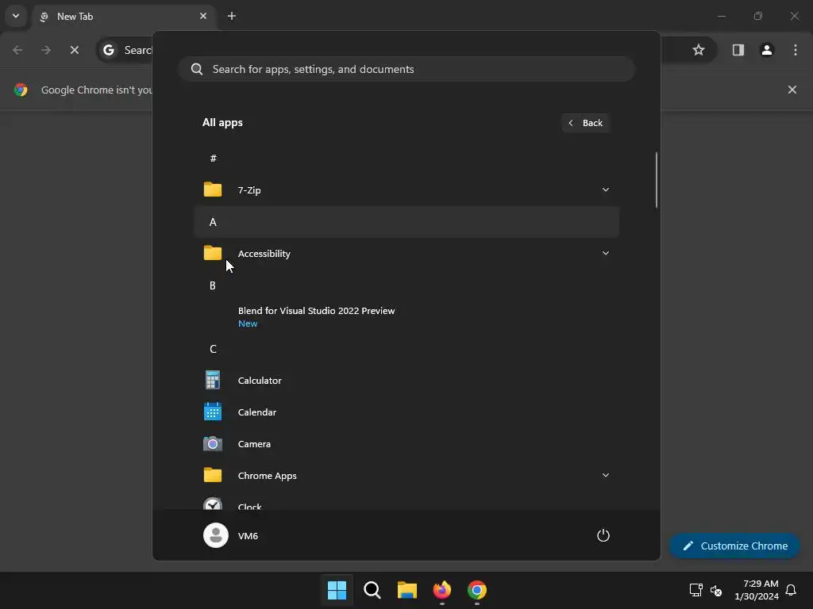Click the VM6 username label
The height and width of the screenshot is (609, 813).
tap(248, 535)
